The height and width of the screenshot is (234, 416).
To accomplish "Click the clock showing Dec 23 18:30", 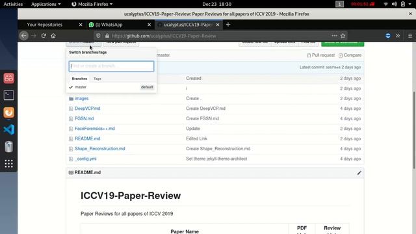I will [x=216, y=4].
